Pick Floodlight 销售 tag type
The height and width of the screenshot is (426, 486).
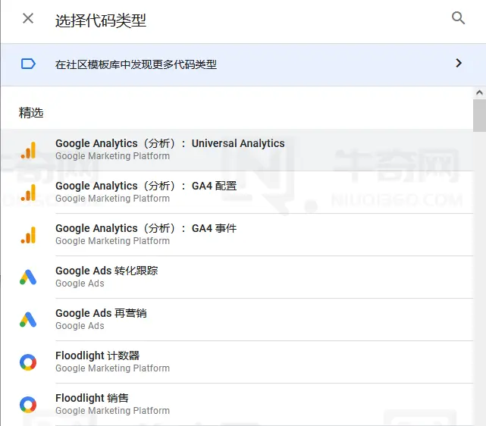pos(237,404)
